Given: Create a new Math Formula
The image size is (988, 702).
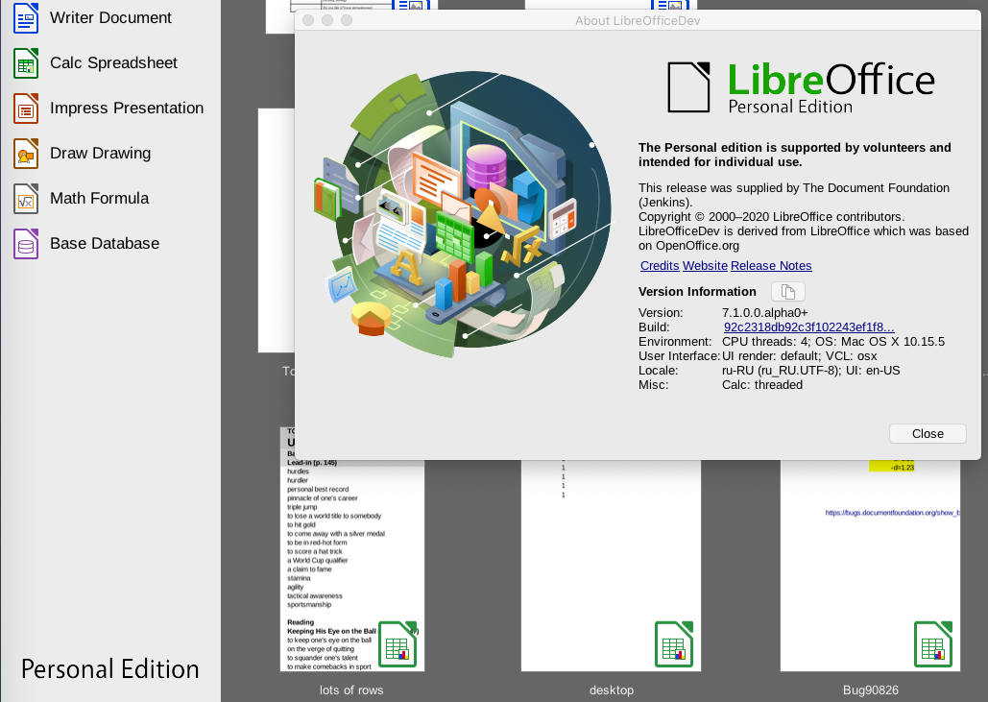Looking at the screenshot, I should pos(100,199).
